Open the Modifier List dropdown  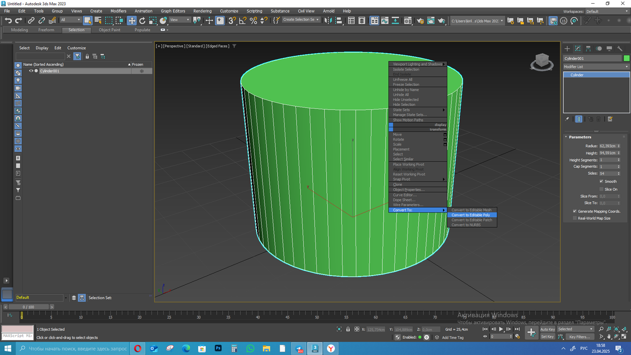[x=596, y=67]
